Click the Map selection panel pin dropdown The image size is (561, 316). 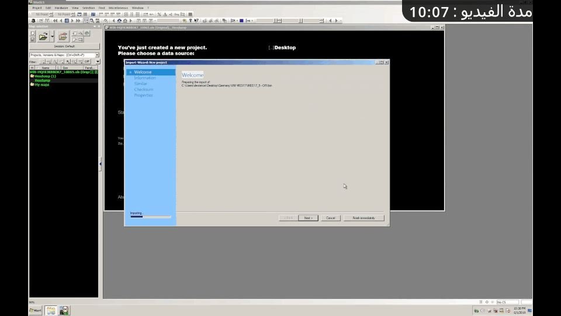click(x=95, y=26)
